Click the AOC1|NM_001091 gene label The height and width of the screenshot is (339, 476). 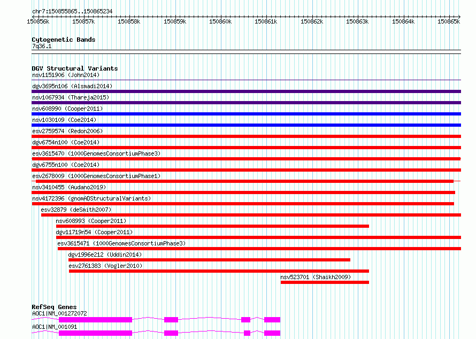[55, 327]
